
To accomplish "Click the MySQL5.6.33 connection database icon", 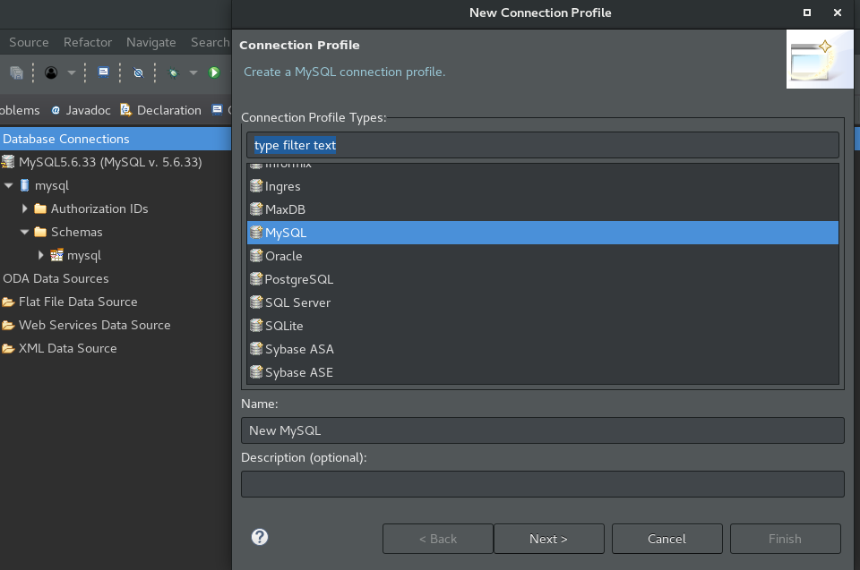I will 8,162.
